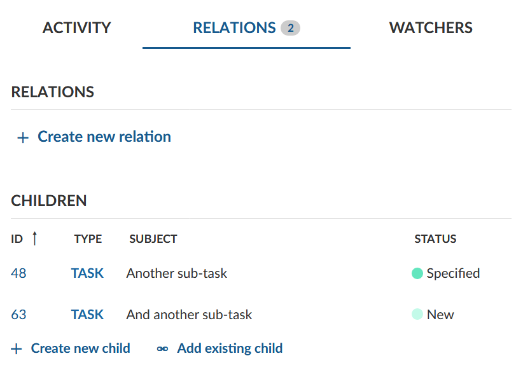Click the Subject column header
The height and width of the screenshot is (370, 516).
pos(153,239)
